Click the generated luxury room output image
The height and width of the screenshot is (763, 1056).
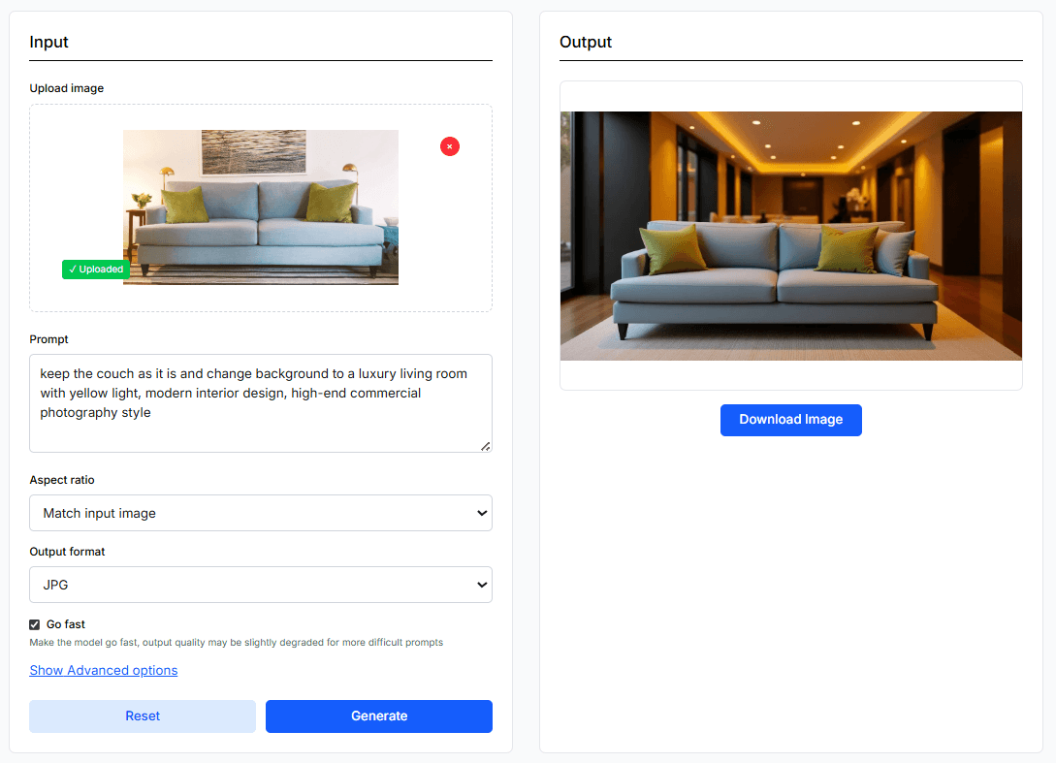(790, 236)
